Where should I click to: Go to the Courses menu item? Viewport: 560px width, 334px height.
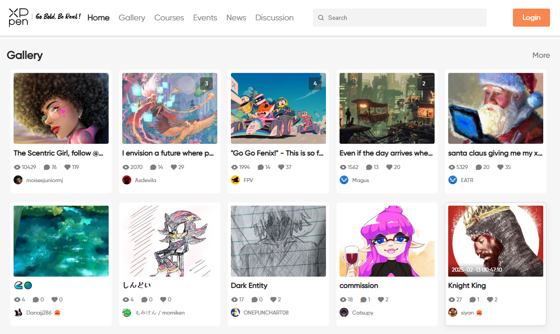[169, 18]
